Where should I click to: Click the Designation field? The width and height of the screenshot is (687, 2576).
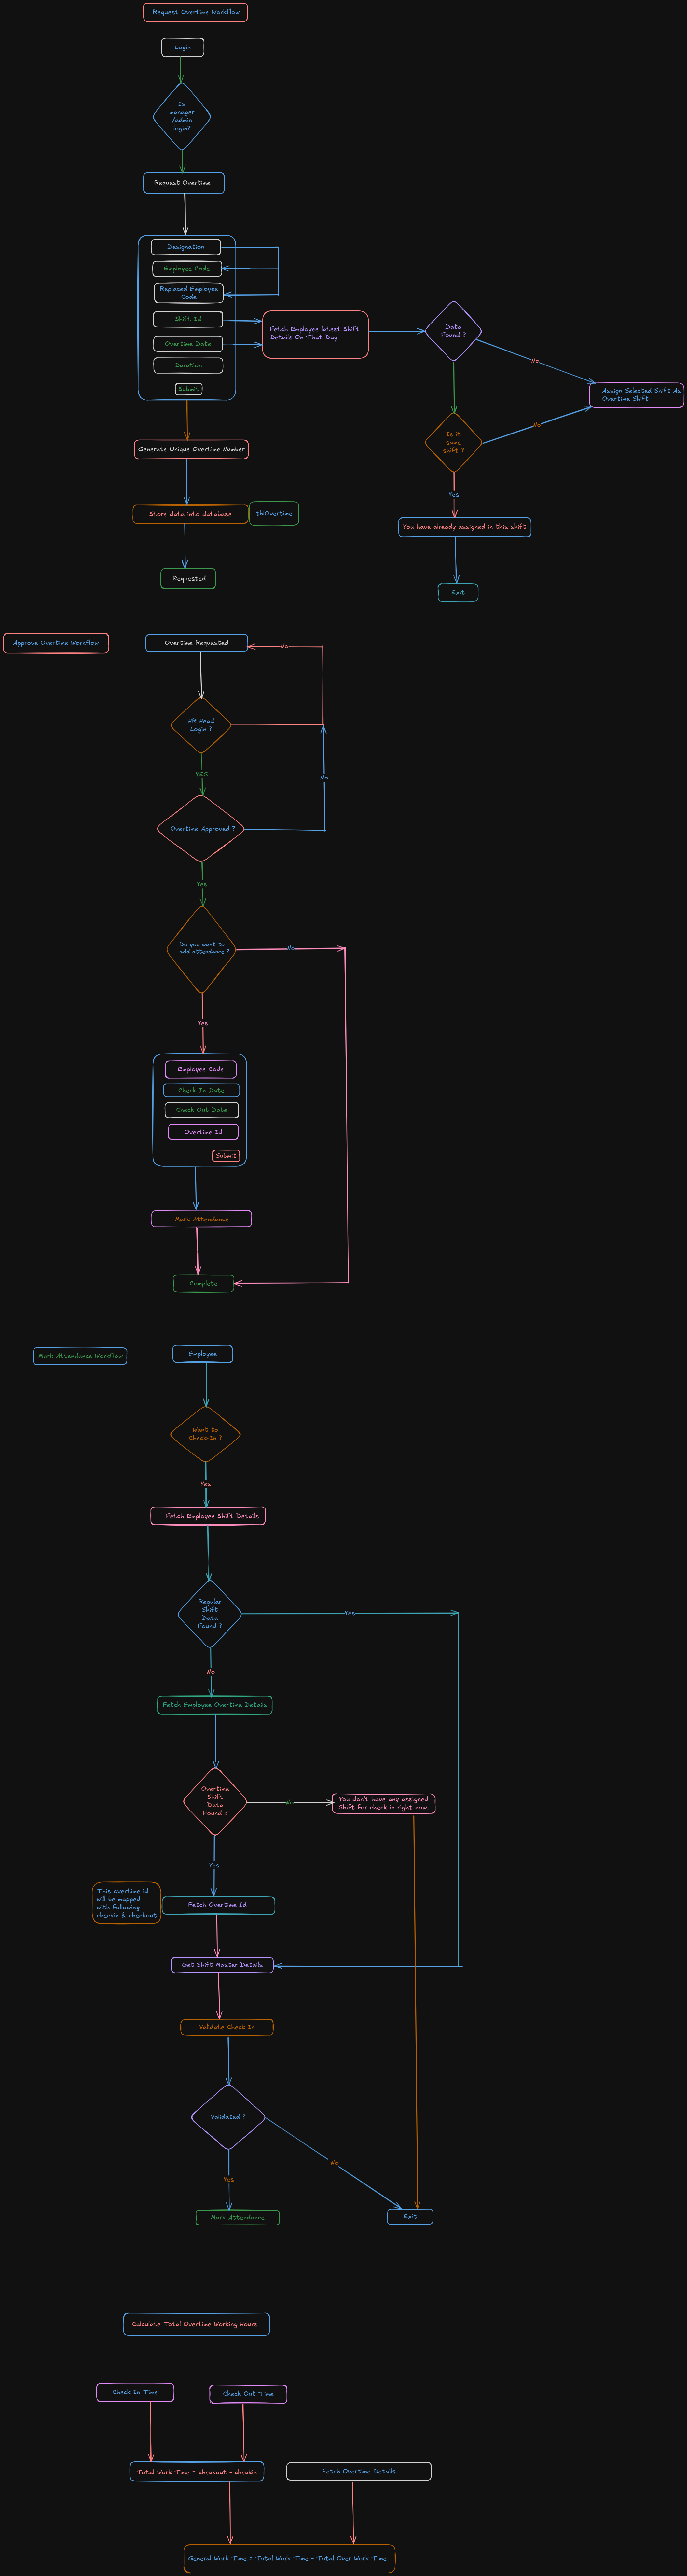tap(186, 247)
